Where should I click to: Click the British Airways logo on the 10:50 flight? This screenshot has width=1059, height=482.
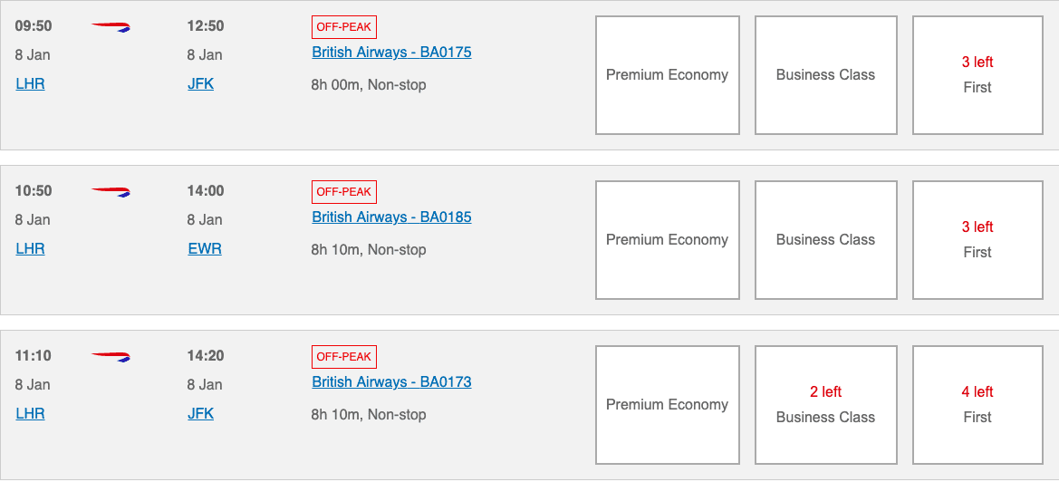pyautogui.click(x=111, y=192)
